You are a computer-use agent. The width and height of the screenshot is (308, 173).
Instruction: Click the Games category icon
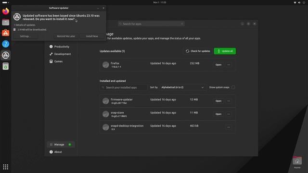tap(51, 62)
